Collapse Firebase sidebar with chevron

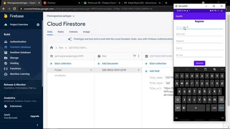click(37, 125)
